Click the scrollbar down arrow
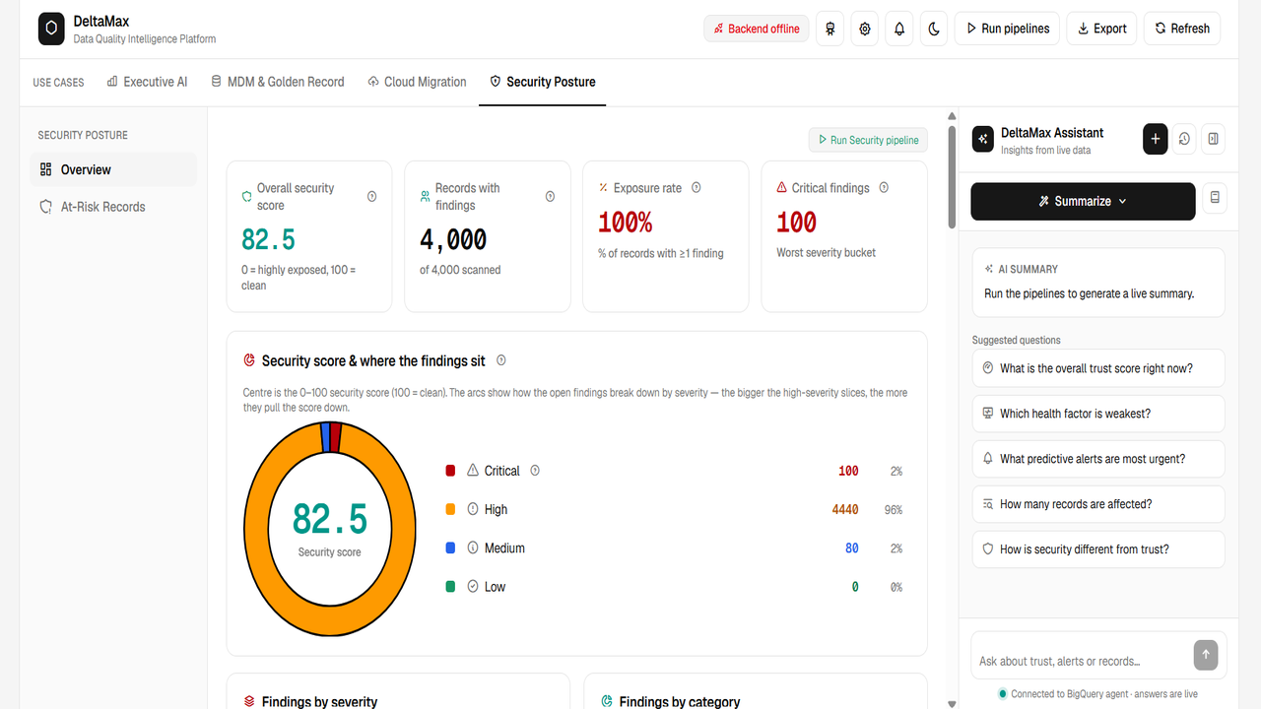The image size is (1261, 709). [951, 703]
